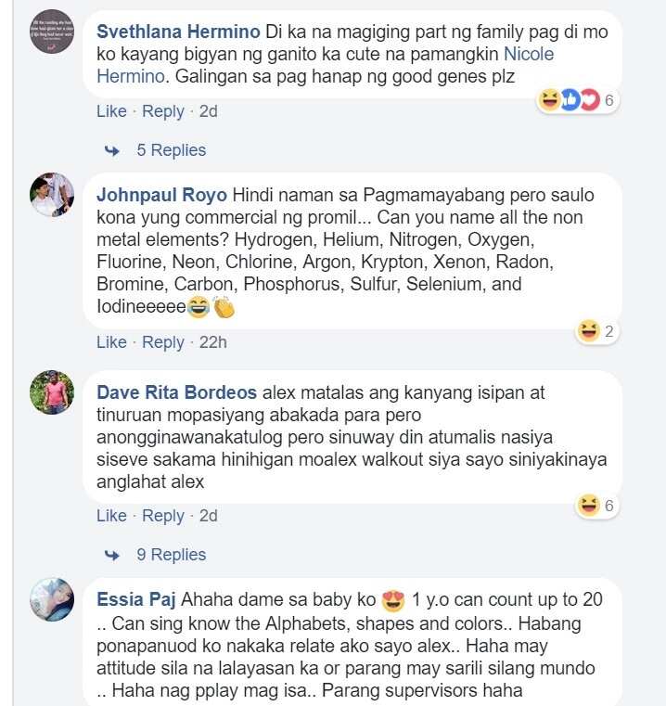Open Svethlana Hermino's profile picture
The height and width of the screenshot is (706, 666).
[x=52, y=32]
